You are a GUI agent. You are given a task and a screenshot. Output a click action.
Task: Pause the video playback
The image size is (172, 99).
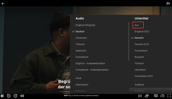[x=2, y=96]
